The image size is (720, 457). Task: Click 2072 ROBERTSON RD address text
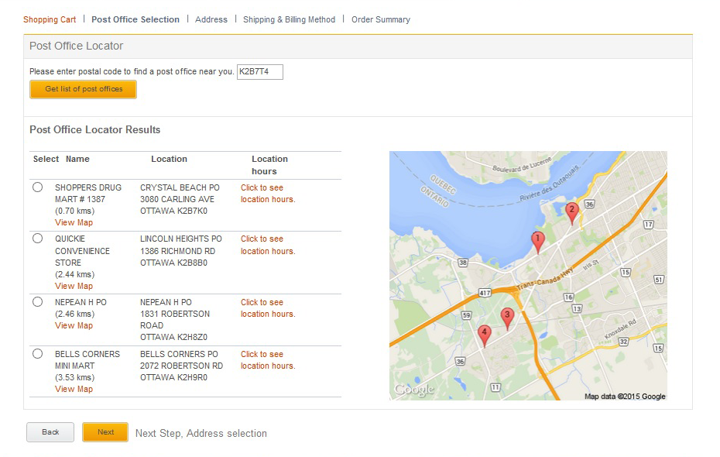coord(181,366)
